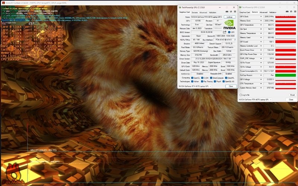This screenshot has height=186, width=298.
Task: Click the Release Date field Jan 3, 2023
Action: (x=197, y=28)
